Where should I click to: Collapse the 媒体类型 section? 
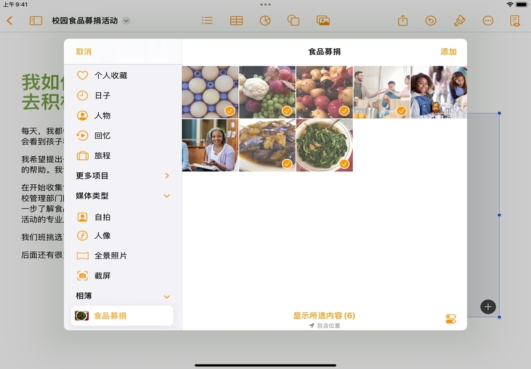167,196
